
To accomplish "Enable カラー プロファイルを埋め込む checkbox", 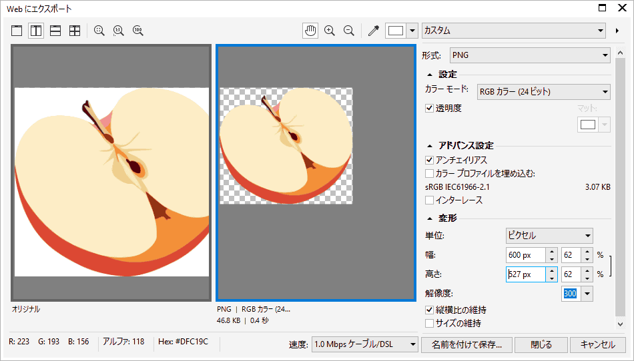I will [x=429, y=173].
